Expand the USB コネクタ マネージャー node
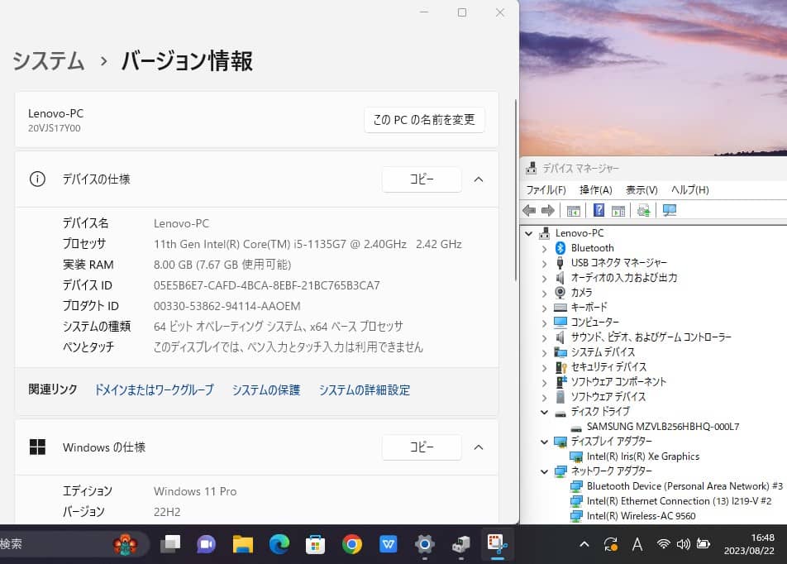 pyautogui.click(x=545, y=263)
